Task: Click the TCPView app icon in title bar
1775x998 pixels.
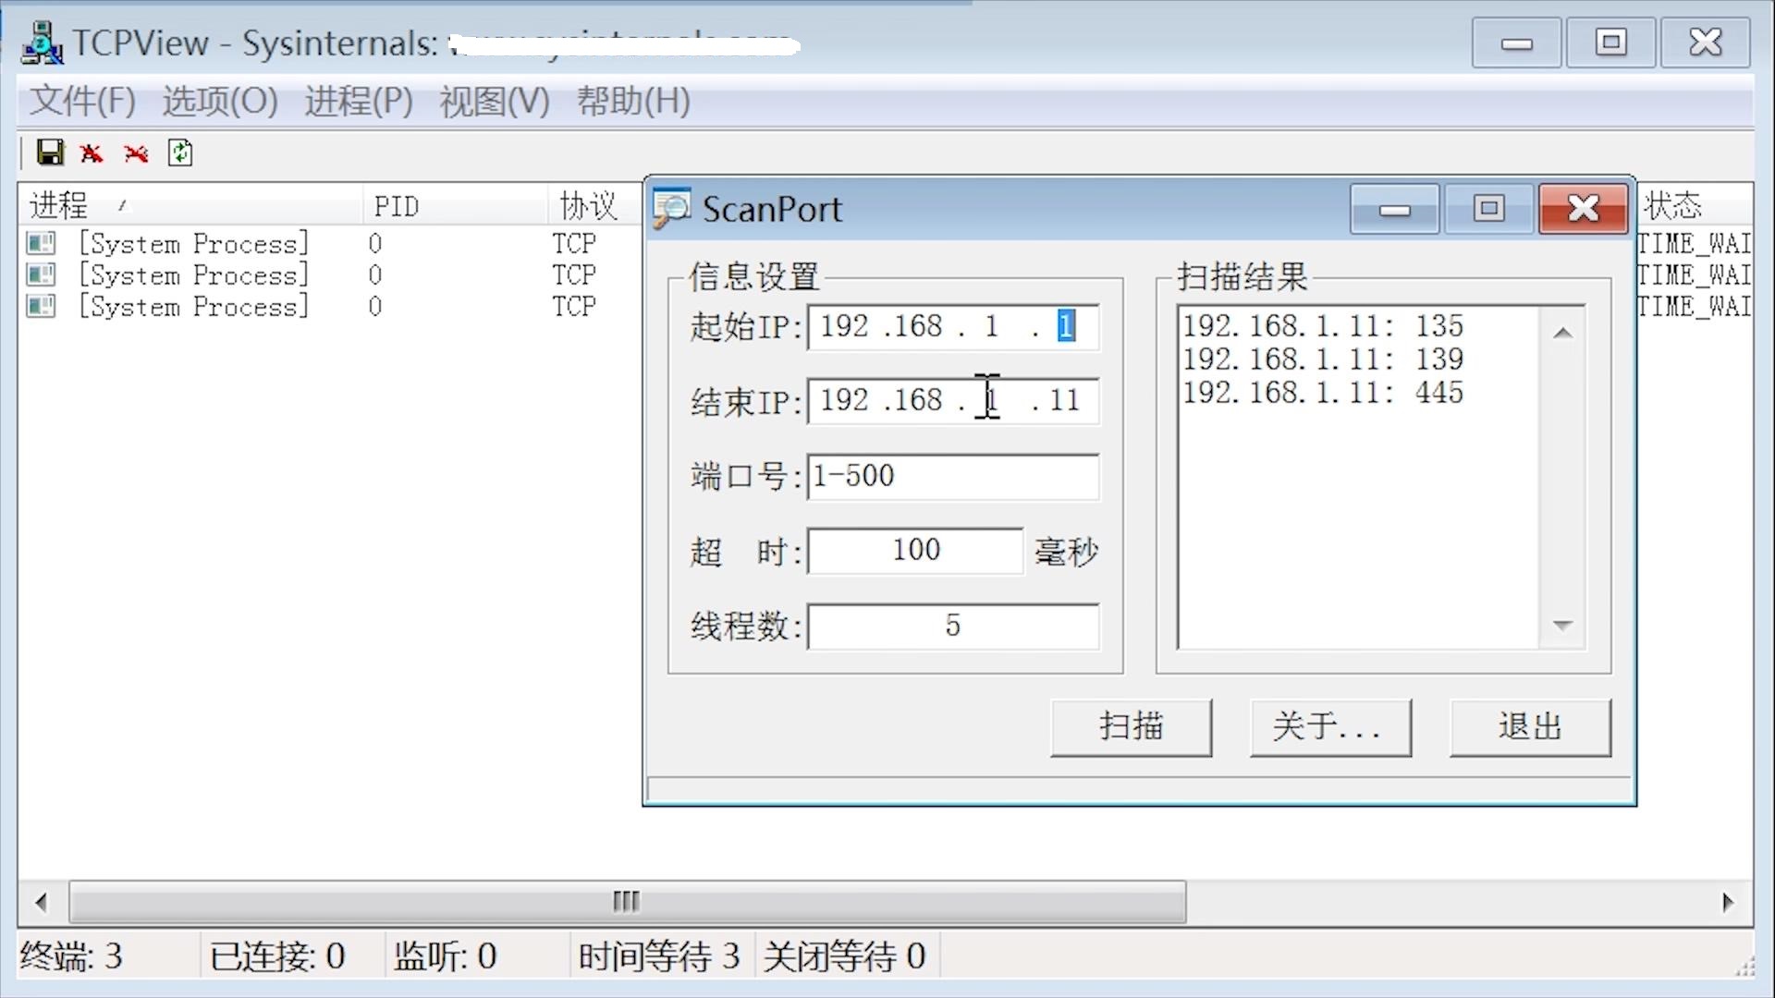Action: coord(42,43)
